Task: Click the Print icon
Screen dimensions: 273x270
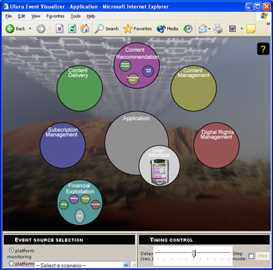Action: (218, 29)
